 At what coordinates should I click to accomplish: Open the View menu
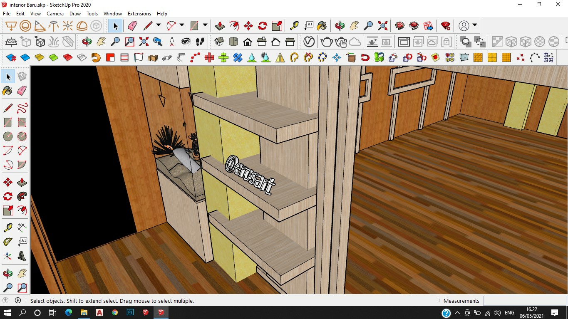click(35, 14)
